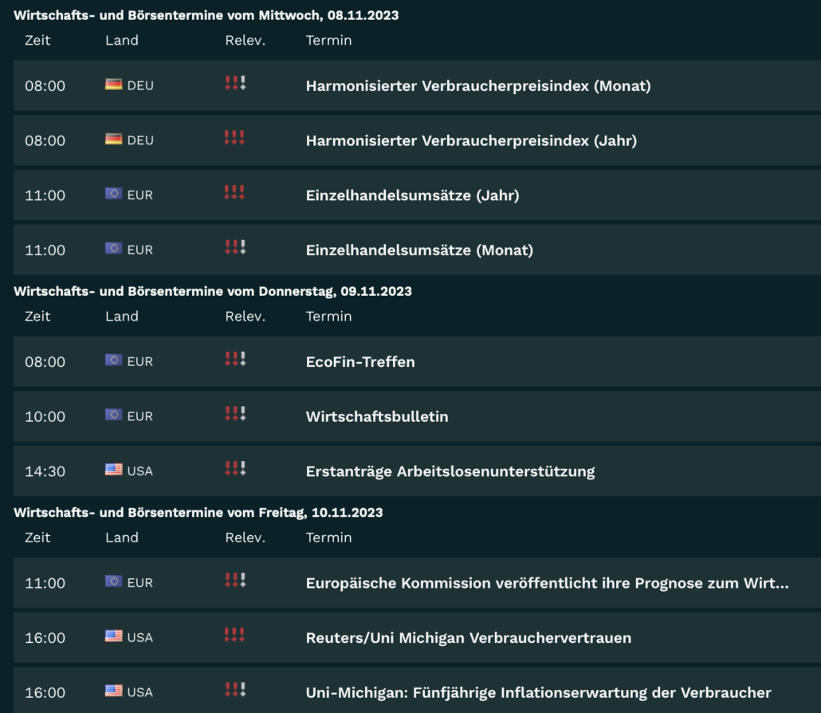821x713 pixels.
Task: Open truncated Europäische Kommission Prognose entry
Action: pos(547,583)
